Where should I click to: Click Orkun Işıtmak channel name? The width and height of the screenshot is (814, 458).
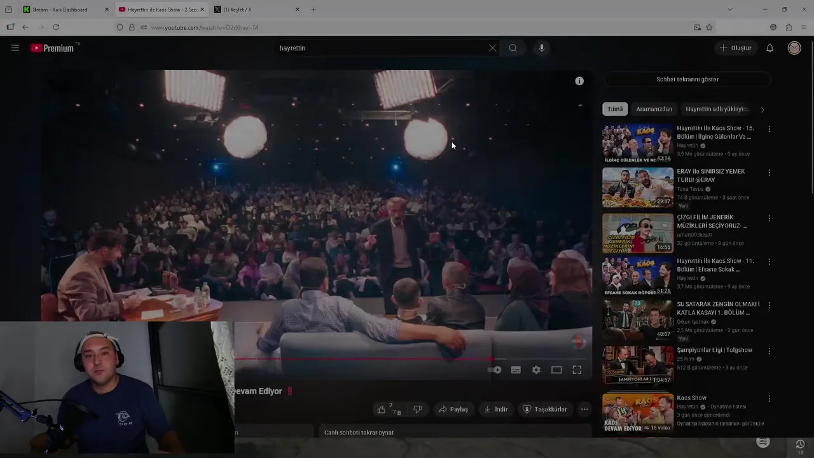tap(693, 322)
